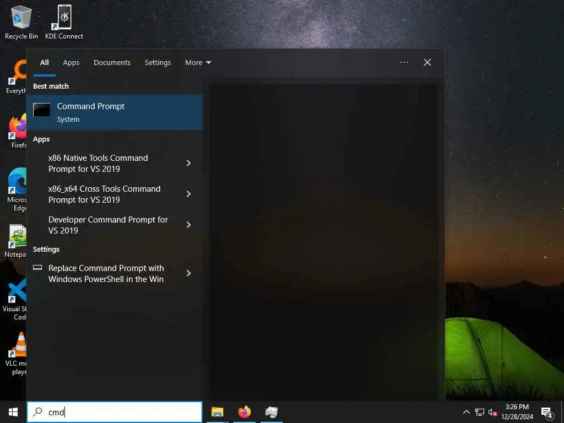Viewport: 564px width, 423px height.
Task: Switch to the All search tab
Action: pyautogui.click(x=44, y=63)
